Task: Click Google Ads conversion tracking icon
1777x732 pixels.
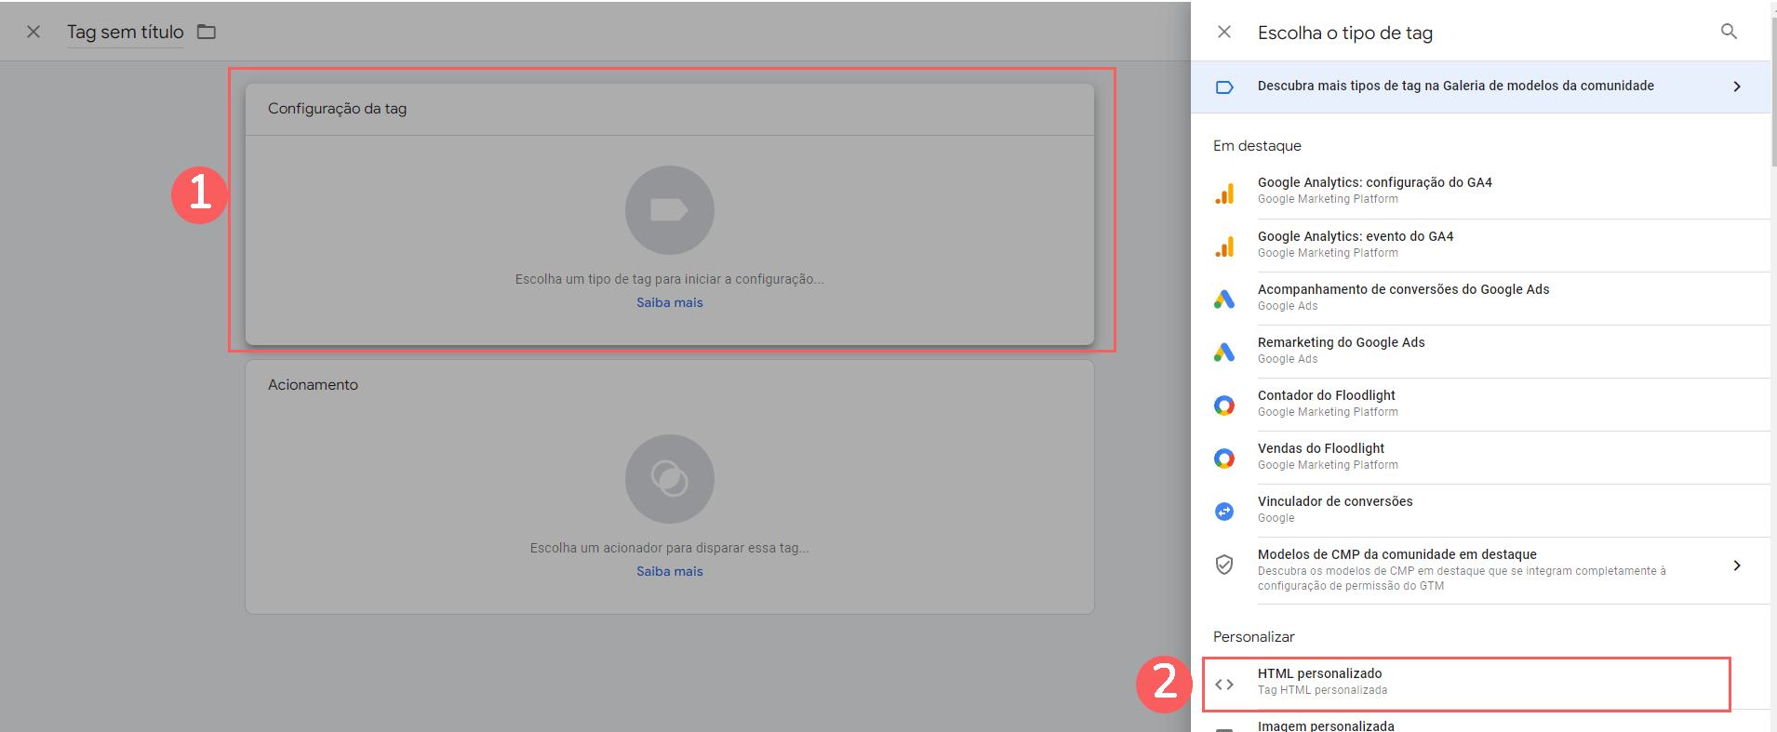Action: pos(1224,299)
